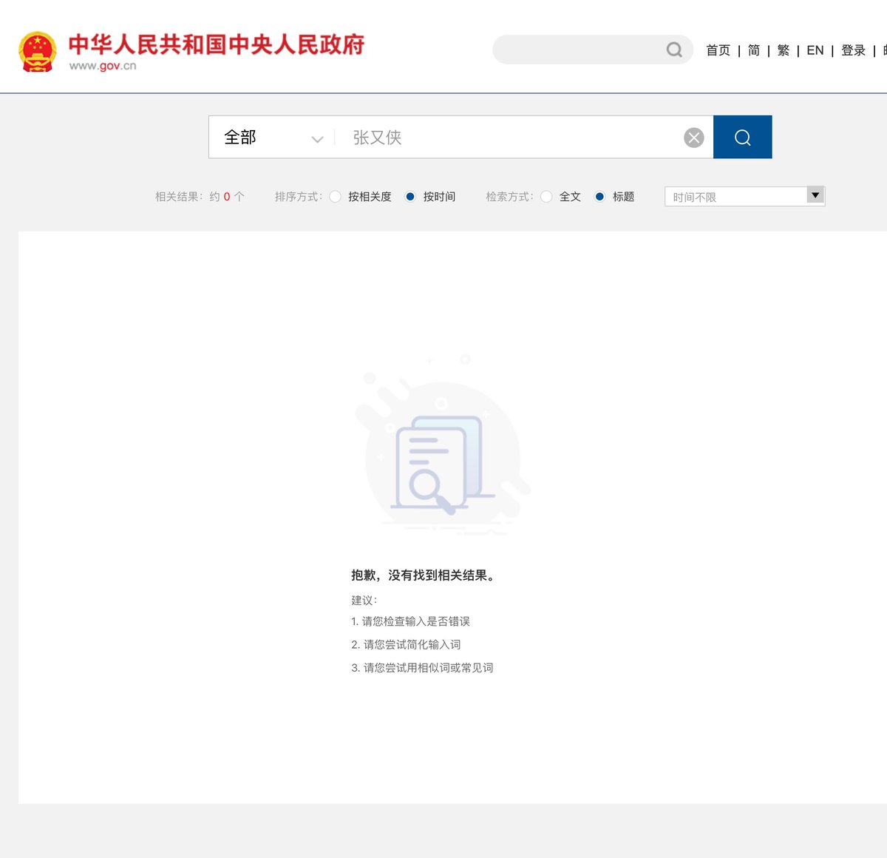The image size is (887, 858).
Task: Switch site language to English via EN
Action: pyautogui.click(x=815, y=50)
